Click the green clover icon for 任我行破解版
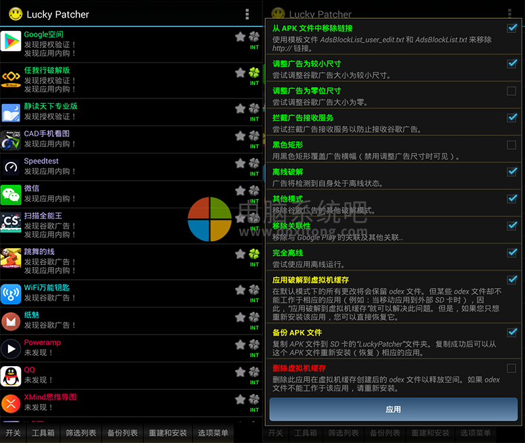Screen dimensions: 525x443 coord(254,73)
